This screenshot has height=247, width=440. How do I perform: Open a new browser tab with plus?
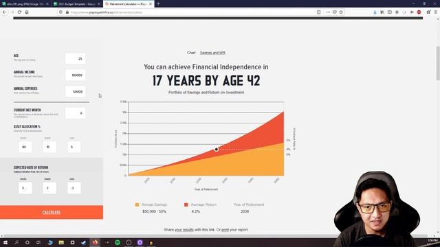[158, 3]
